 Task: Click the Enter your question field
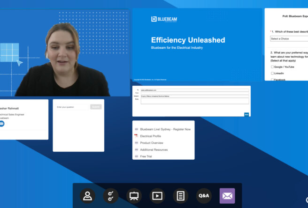tap(72, 107)
